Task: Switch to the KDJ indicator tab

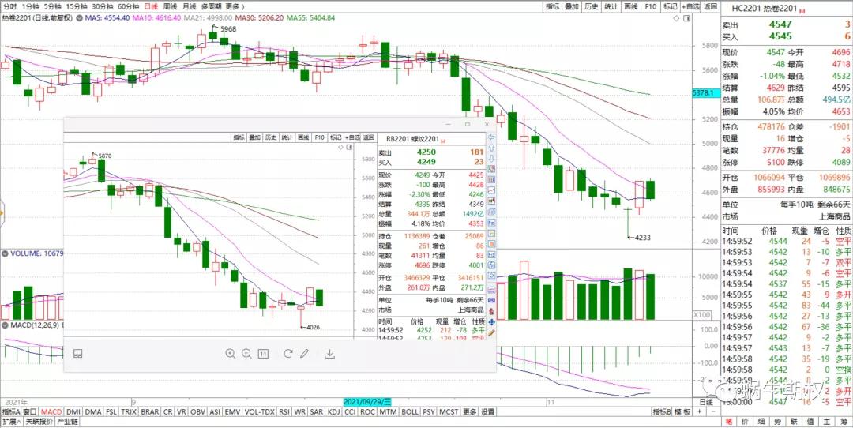Action: click(334, 411)
